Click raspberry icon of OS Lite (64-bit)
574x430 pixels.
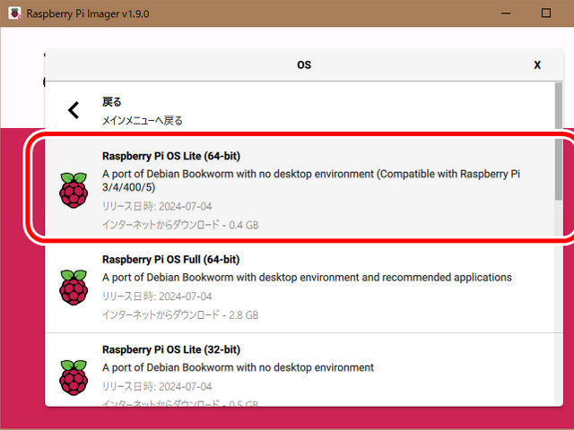74,190
